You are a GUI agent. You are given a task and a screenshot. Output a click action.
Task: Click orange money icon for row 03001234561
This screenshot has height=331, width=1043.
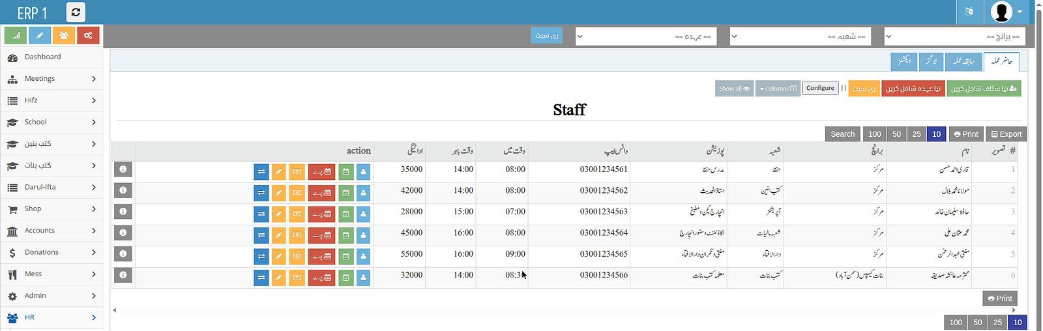tap(297, 171)
